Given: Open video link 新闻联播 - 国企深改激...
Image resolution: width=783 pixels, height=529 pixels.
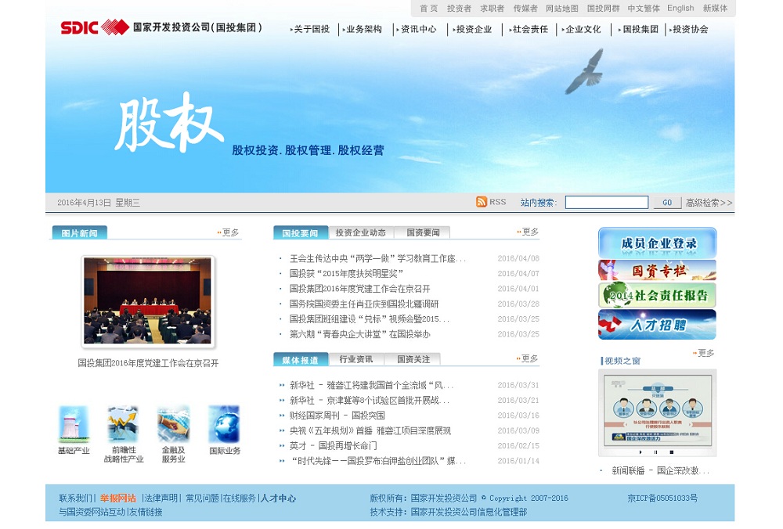Looking at the screenshot, I should (660, 470).
